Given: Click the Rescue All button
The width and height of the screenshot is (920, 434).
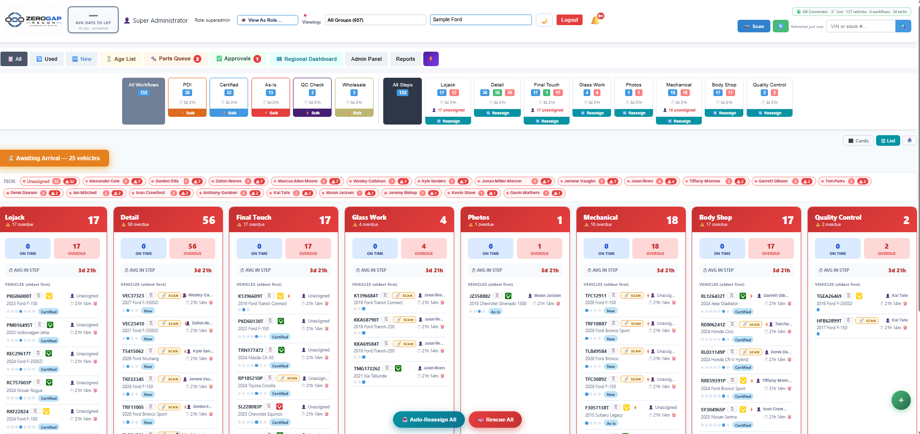Looking at the screenshot, I should [495, 420].
